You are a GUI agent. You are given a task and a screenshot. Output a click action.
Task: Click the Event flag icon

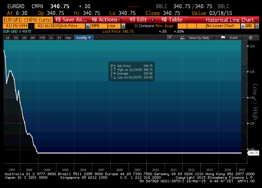[x=223, y=38]
